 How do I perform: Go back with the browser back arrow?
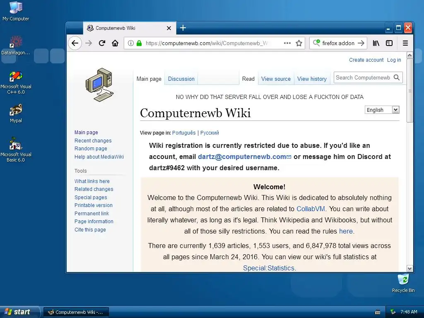(75, 43)
